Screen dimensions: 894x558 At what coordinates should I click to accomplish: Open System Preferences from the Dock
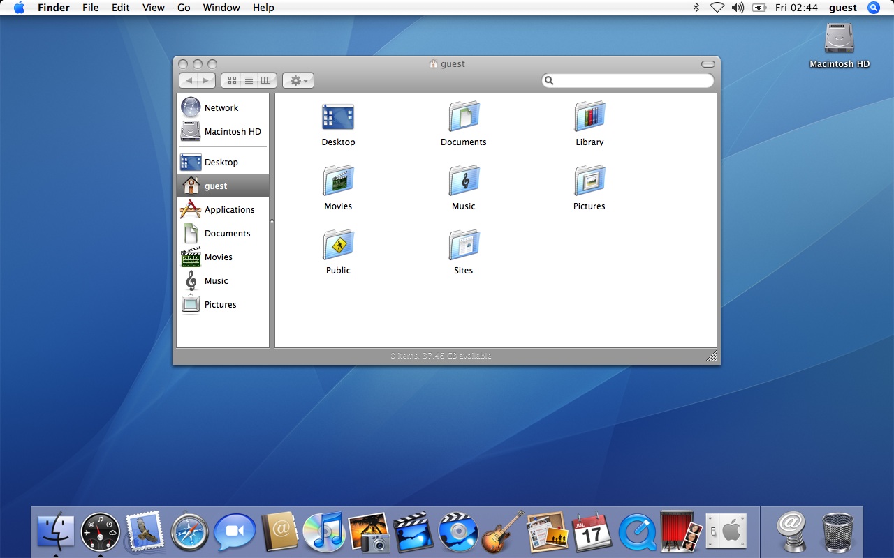pos(726,533)
